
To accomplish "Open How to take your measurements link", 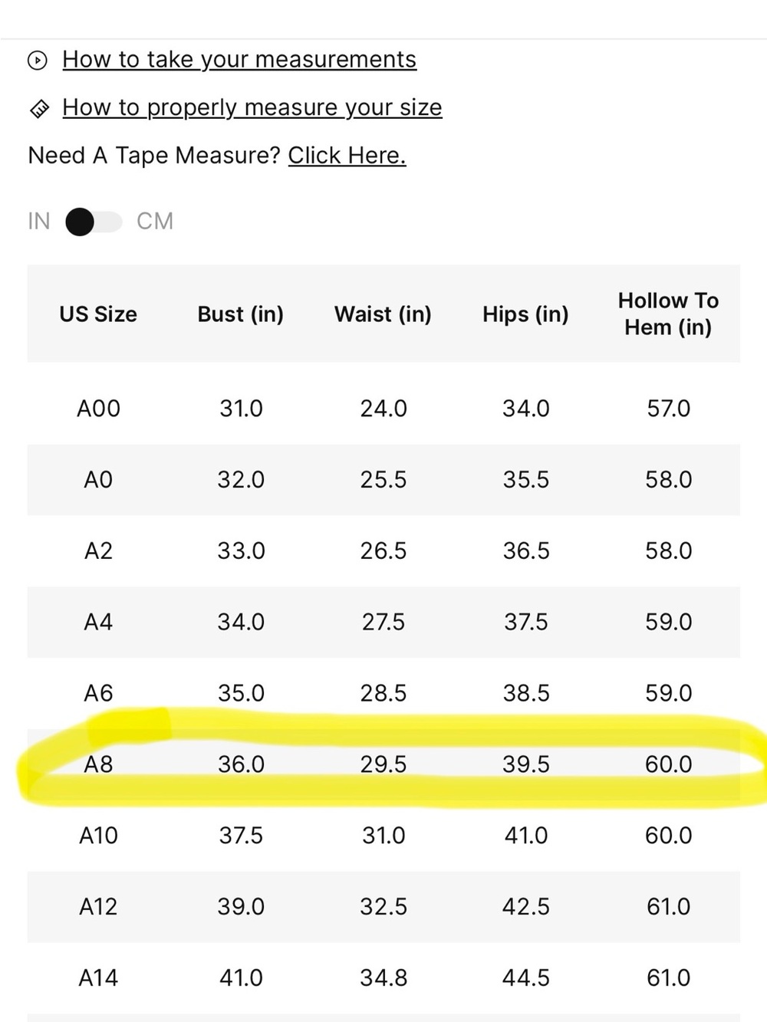I will 239,60.
